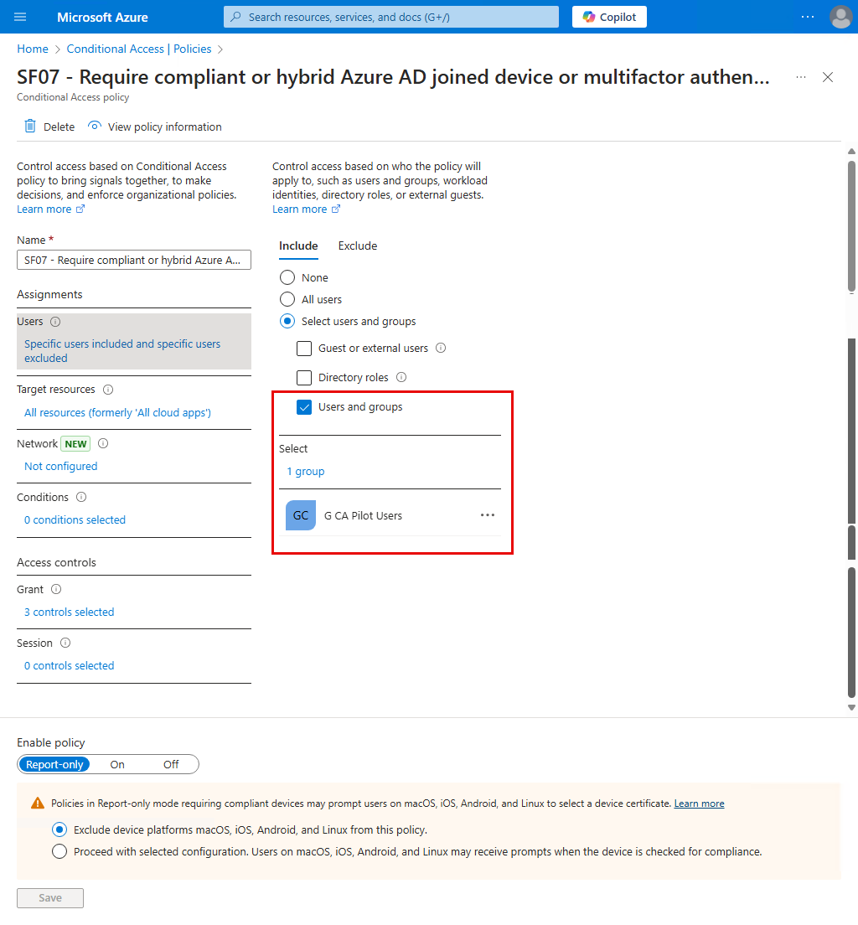Image resolution: width=858 pixels, height=925 pixels.
Task: Open the G CA Pilot Users ellipsis menu
Action: click(x=488, y=515)
